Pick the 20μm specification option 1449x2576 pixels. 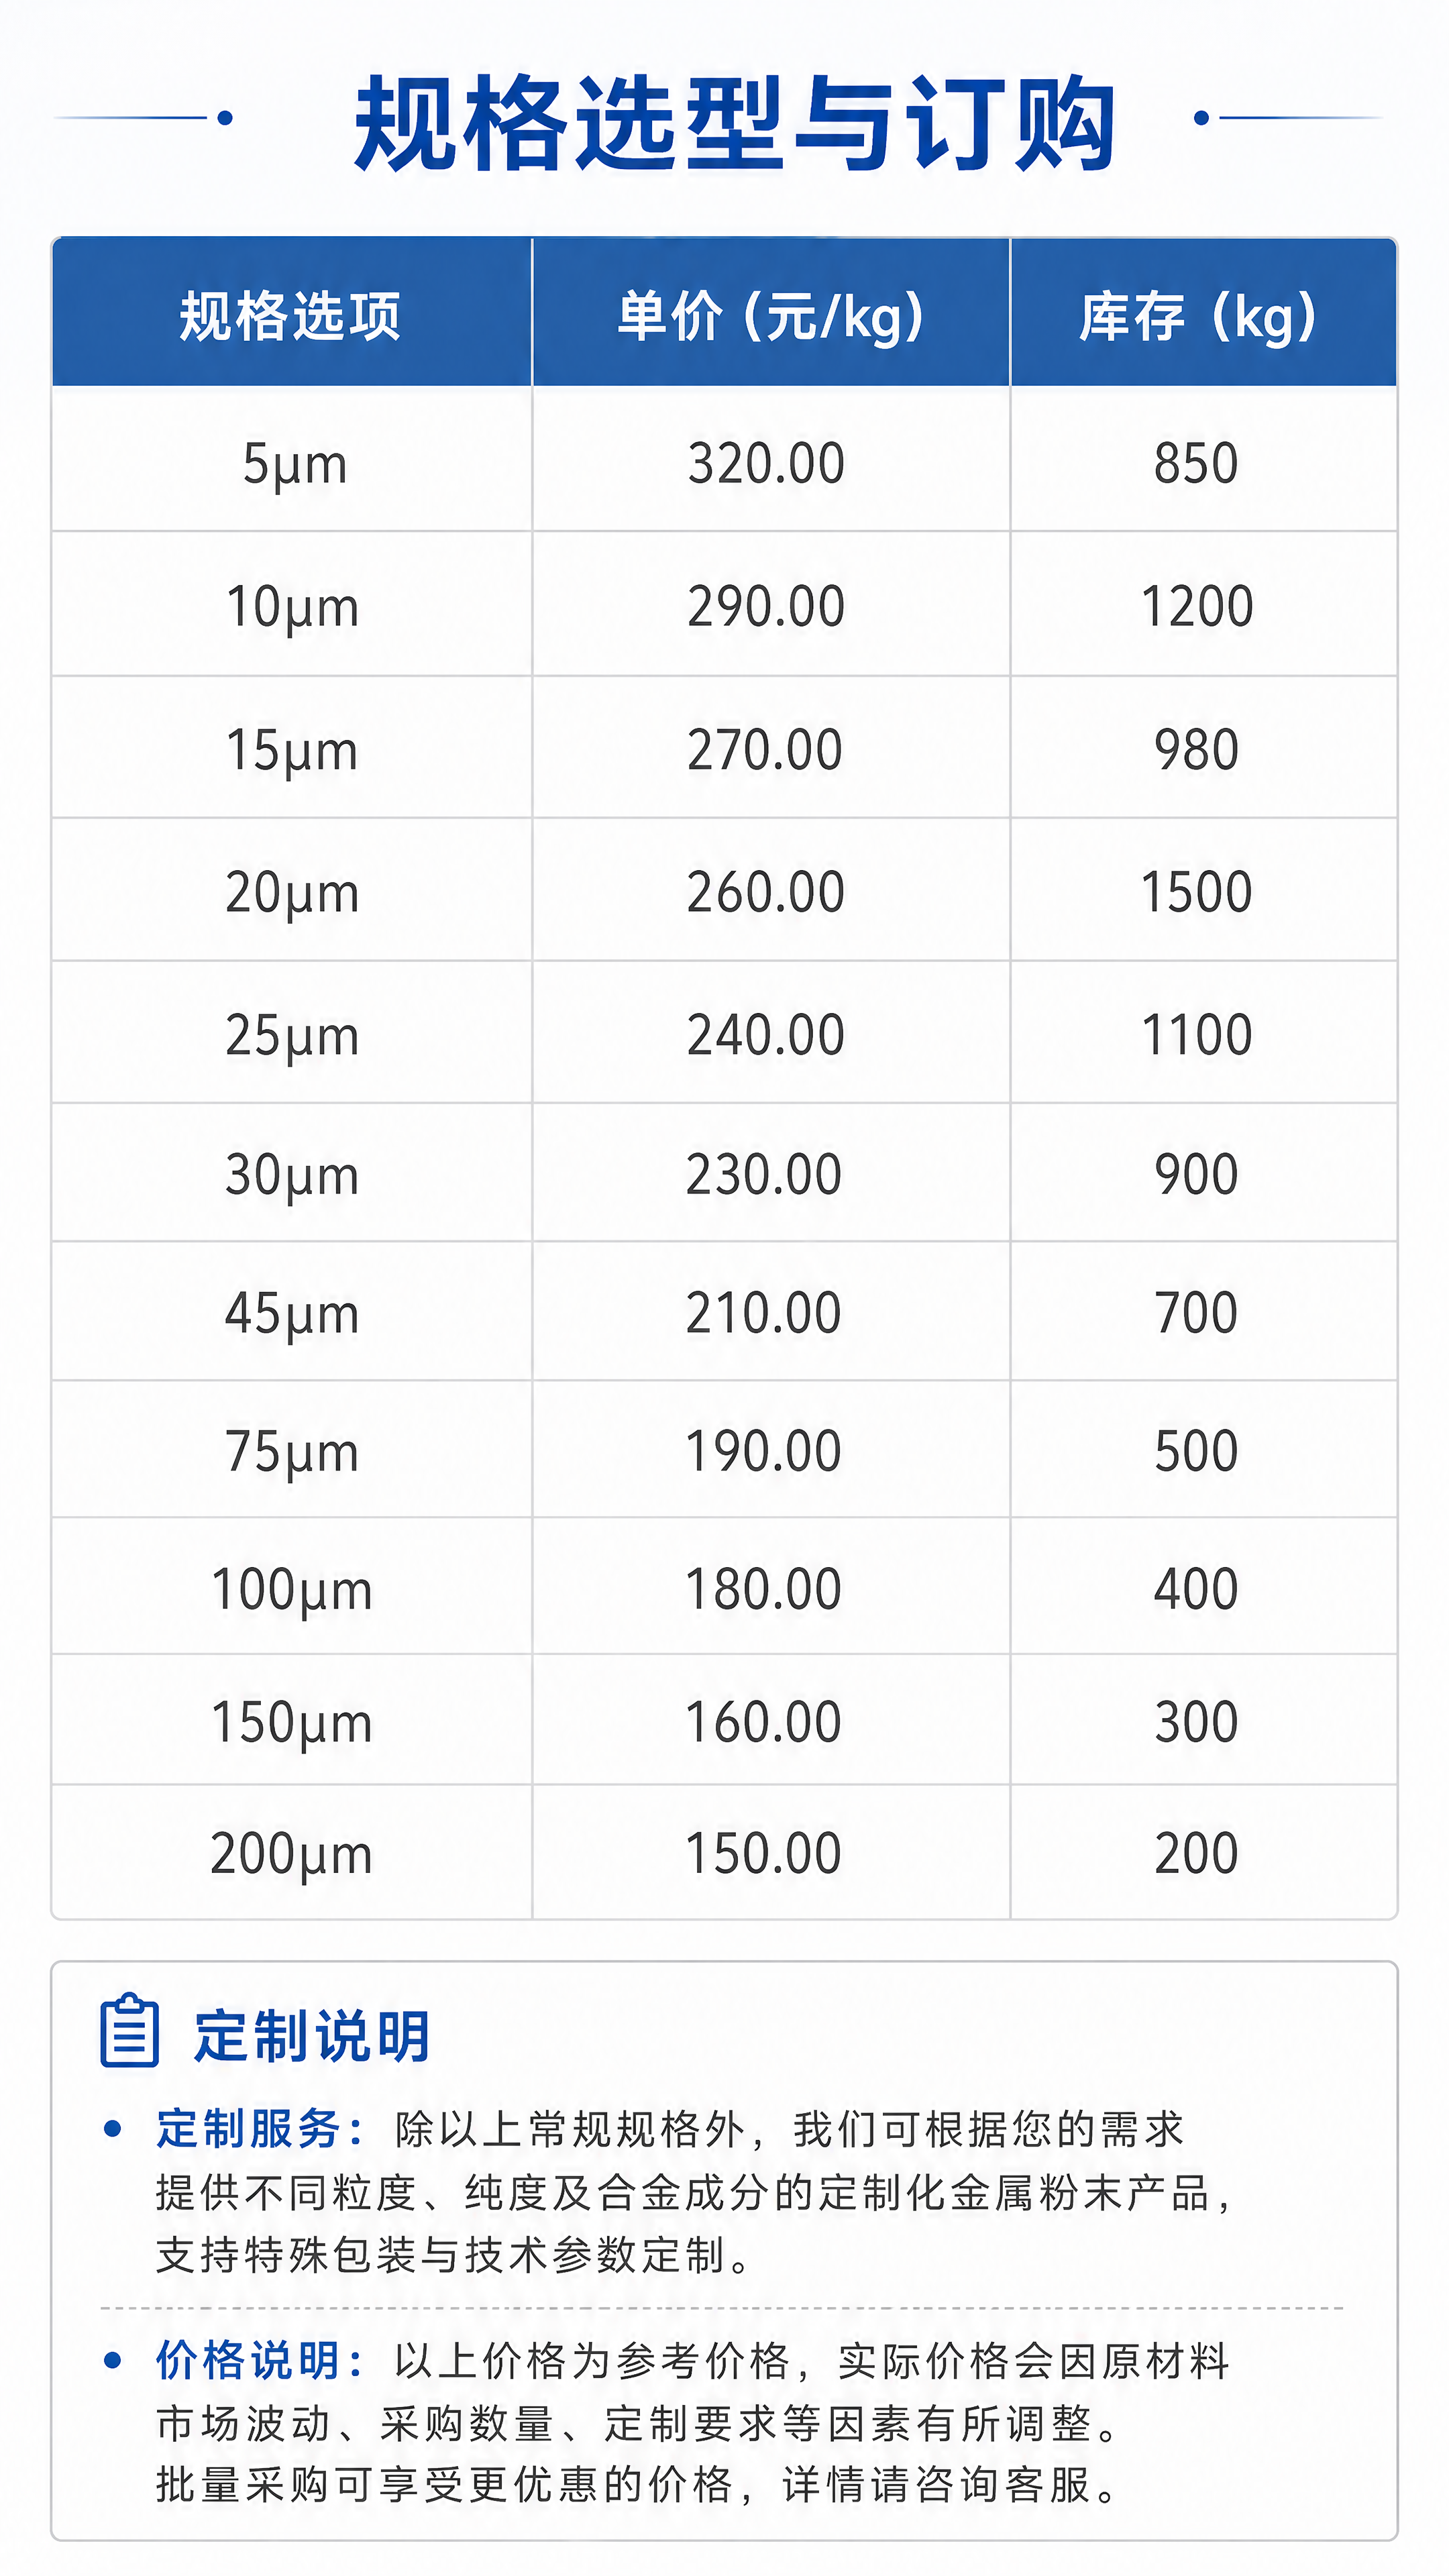point(292,891)
